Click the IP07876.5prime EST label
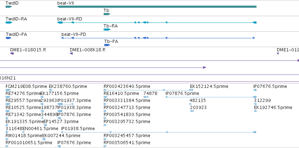This screenshot has width=299, height=148. (182, 94)
